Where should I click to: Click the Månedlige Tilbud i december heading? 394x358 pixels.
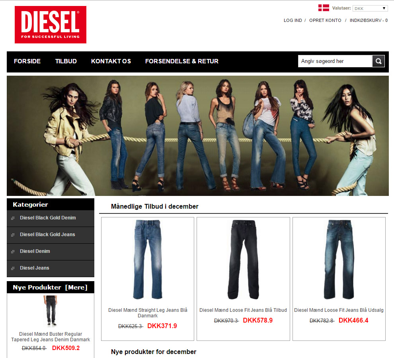(x=154, y=206)
